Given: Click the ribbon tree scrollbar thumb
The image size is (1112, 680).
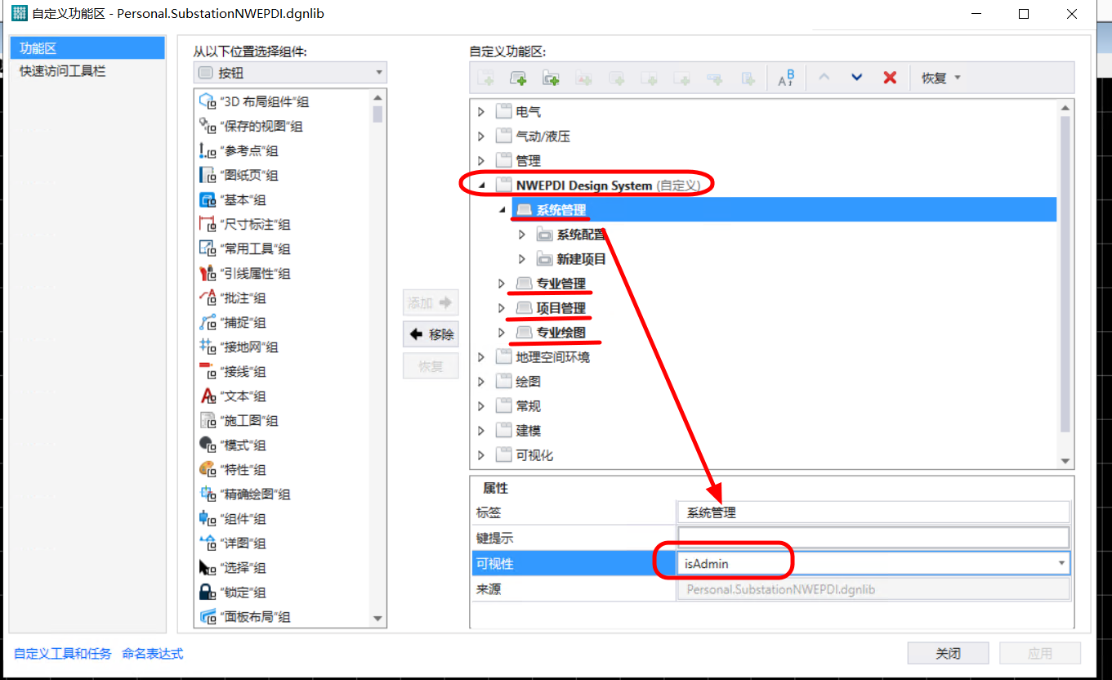Looking at the screenshot, I should coord(1065,274).
